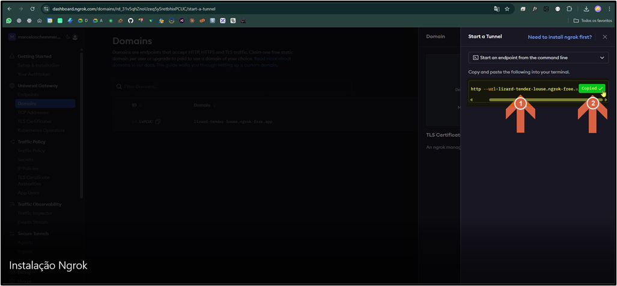Click the browser back arrow

coord(10,8)
